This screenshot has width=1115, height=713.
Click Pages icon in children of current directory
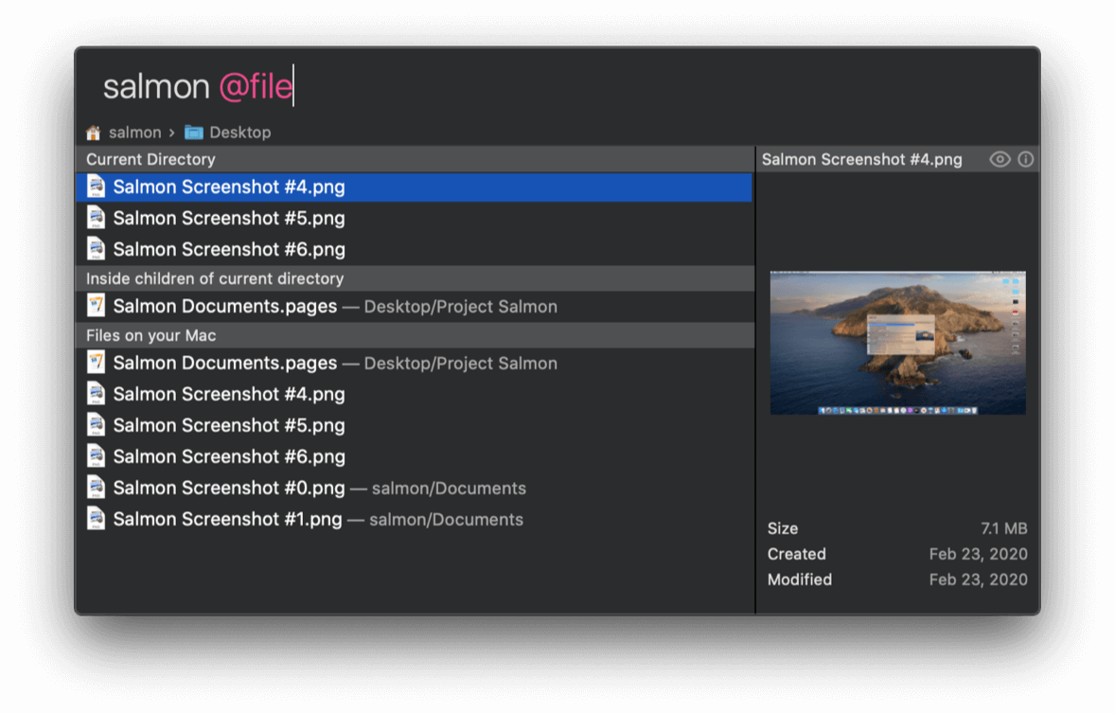coord(96,306)
